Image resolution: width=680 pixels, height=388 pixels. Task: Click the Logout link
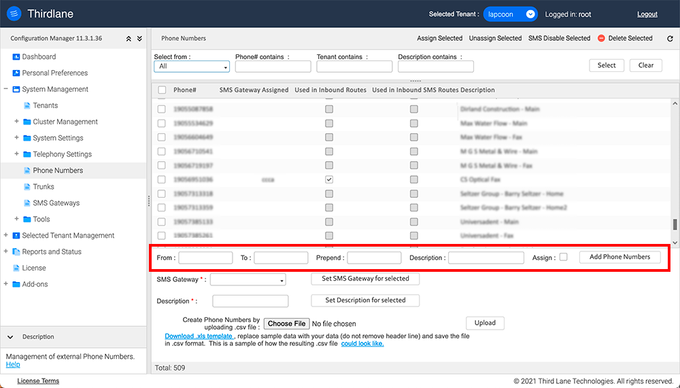point(647,14)
